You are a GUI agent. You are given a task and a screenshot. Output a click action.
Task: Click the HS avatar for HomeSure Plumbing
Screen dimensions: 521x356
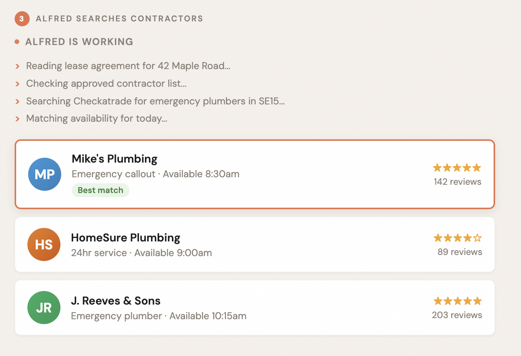coord(44,244)
